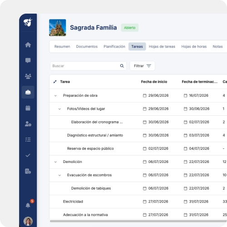Click the app logo at sidebar top
This screenshot has height=227, width=227.
coord(28,22)
